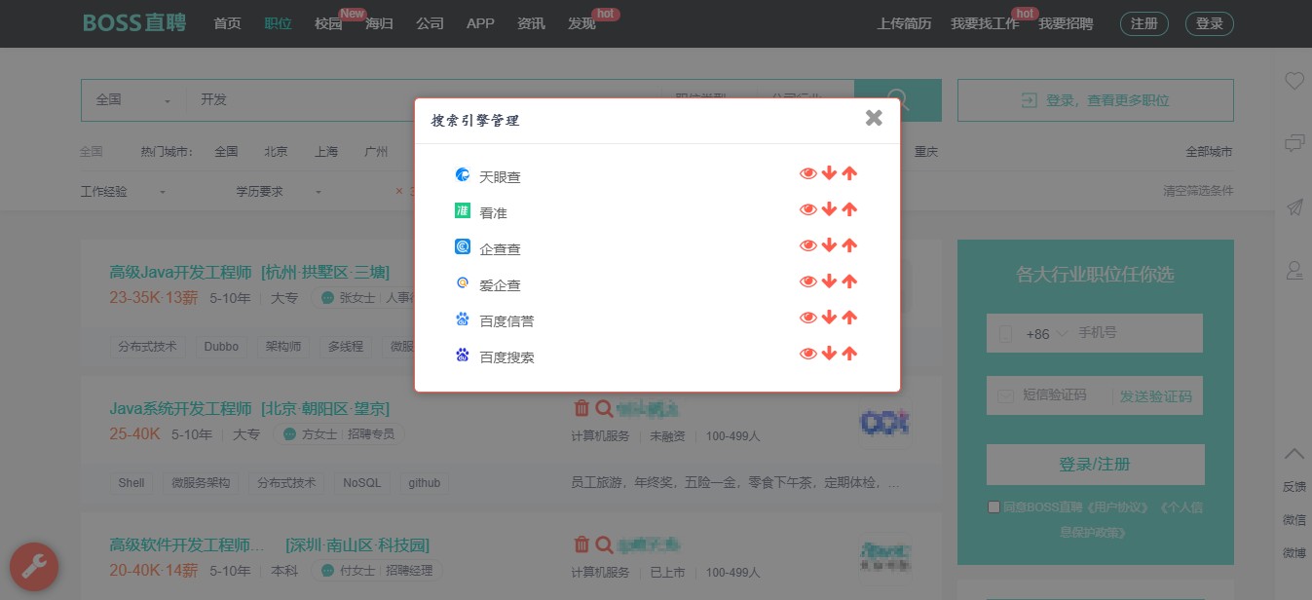Move 看准 up one position
Viewport: 1312px width, 600px height.
coord(849,209)
